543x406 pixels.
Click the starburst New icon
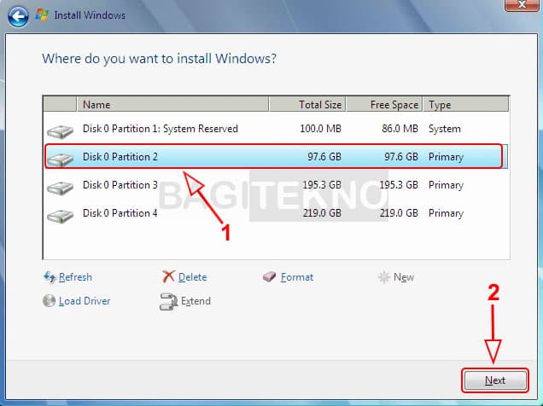click(383, 277)
